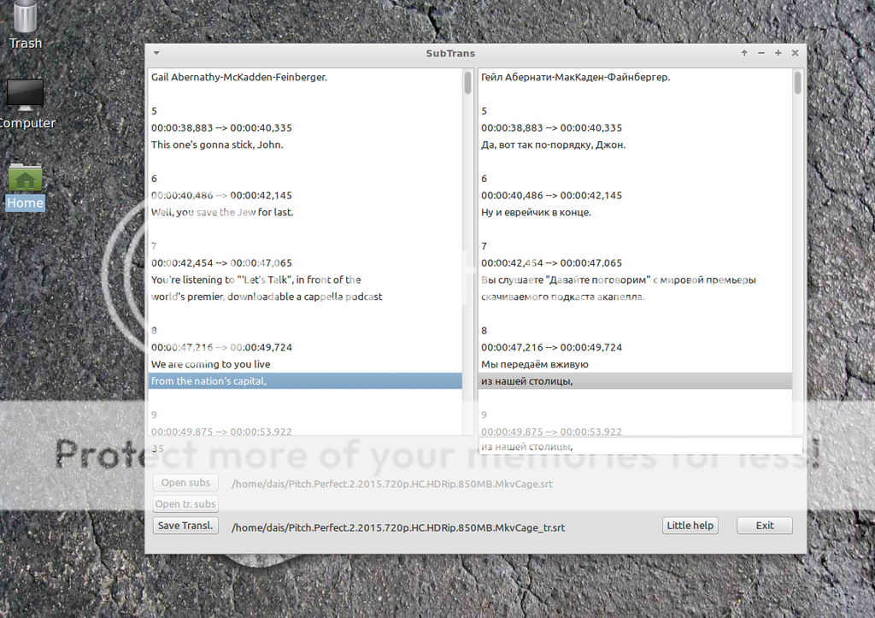Maximize the SubTrans window
This screenshot has width=875, height=618.
coord(778,53)
